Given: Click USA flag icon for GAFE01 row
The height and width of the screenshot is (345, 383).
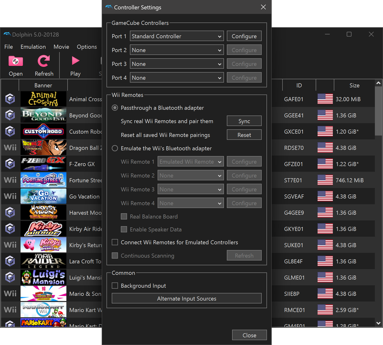Looking at the screenshot, I should [325, 99].
